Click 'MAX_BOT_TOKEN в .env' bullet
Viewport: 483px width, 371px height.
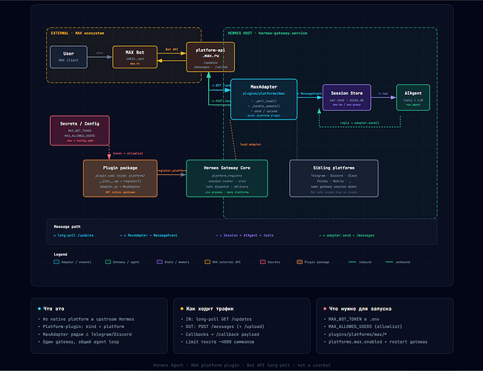pyautogui.click(x=354, y=319)
